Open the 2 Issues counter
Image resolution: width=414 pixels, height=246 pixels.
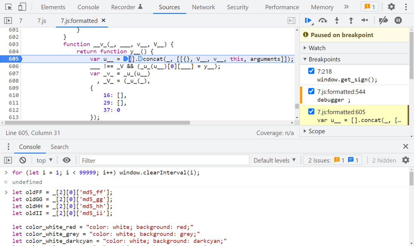click(333, 160)
